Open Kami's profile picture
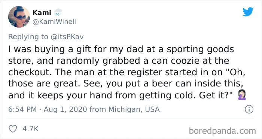This screenshot has width=262, height=139. click(x=19, y=17)
